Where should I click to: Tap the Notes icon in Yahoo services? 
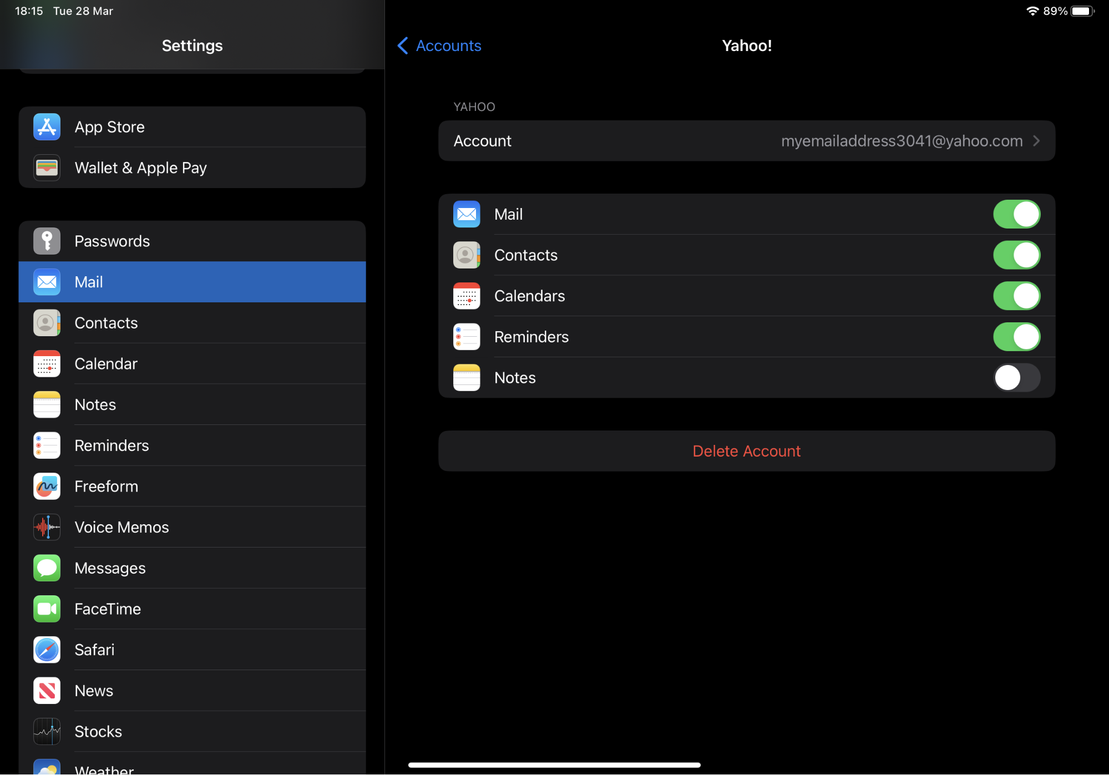click(x=467, y=378)
